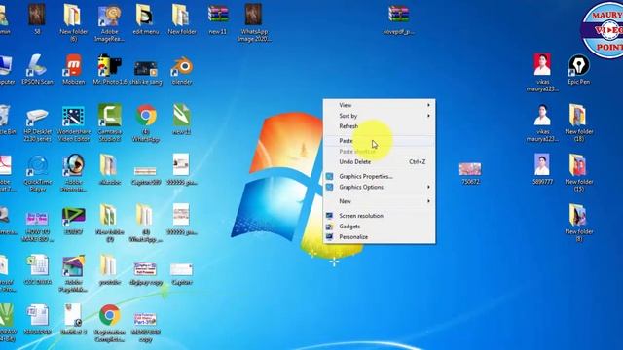Image resolution: width=623 pixels, height=350 pixels.
Task: Select the Chrome (4) WhatsApp shortcut
Action: click(x=146, y=123)
